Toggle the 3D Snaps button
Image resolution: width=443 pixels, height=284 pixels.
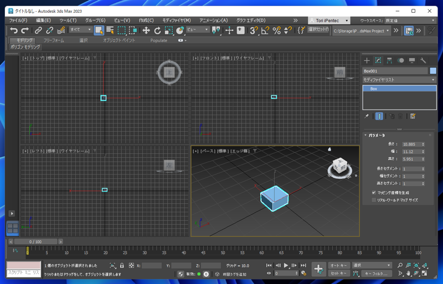click(x=254, y=30)
